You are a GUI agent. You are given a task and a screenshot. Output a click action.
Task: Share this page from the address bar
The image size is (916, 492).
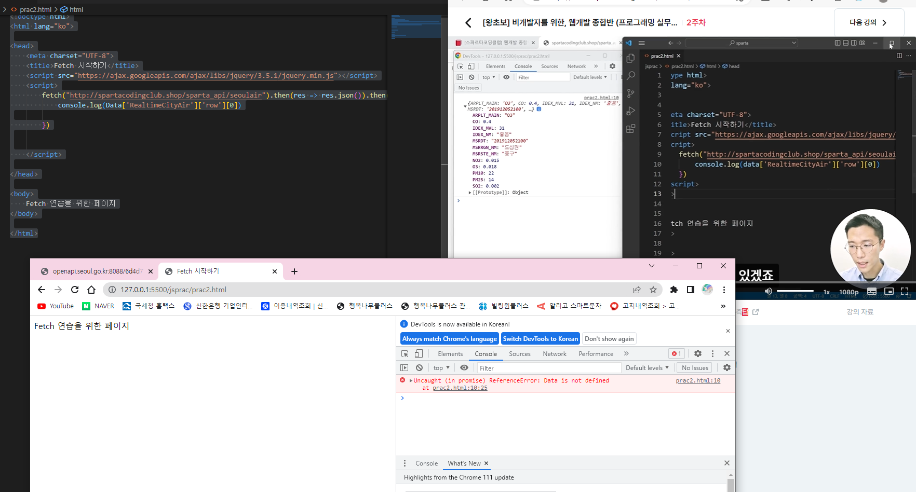(x=637, y=290)
